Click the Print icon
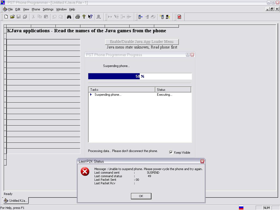280x210 pixels. pyautogui.click(x=77, y=17)
